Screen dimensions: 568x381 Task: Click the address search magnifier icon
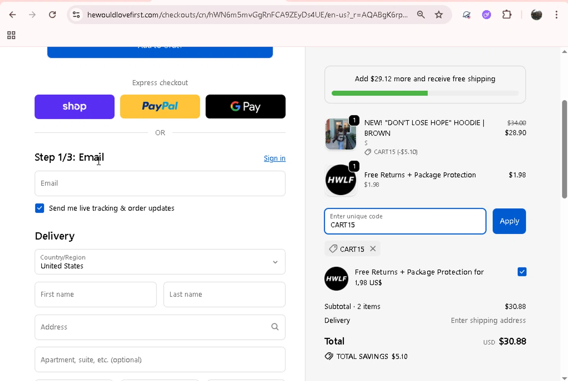(275, 327)
